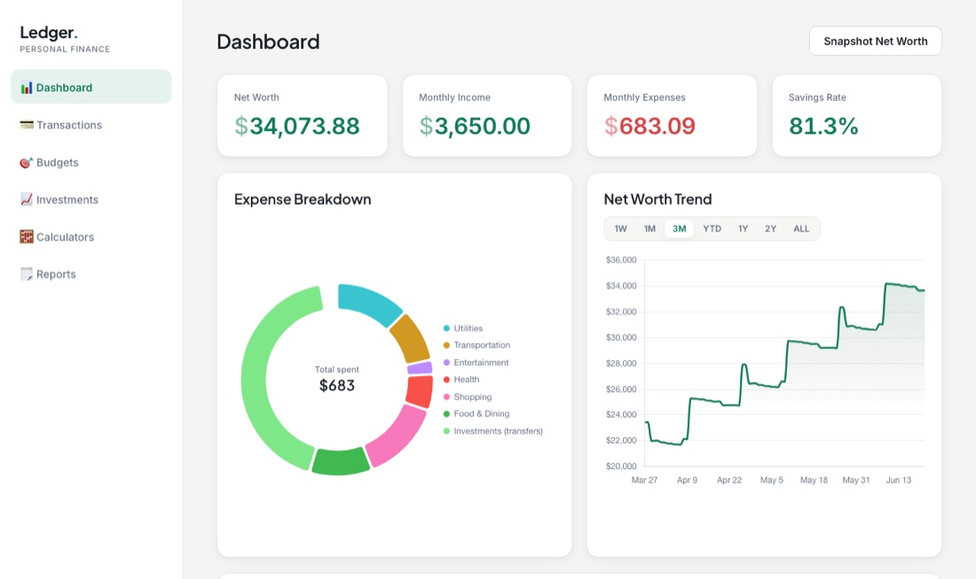This screenshot has height=579, width=976.
Task: Click the Transactions credit card icon
Action: point(26,125)
